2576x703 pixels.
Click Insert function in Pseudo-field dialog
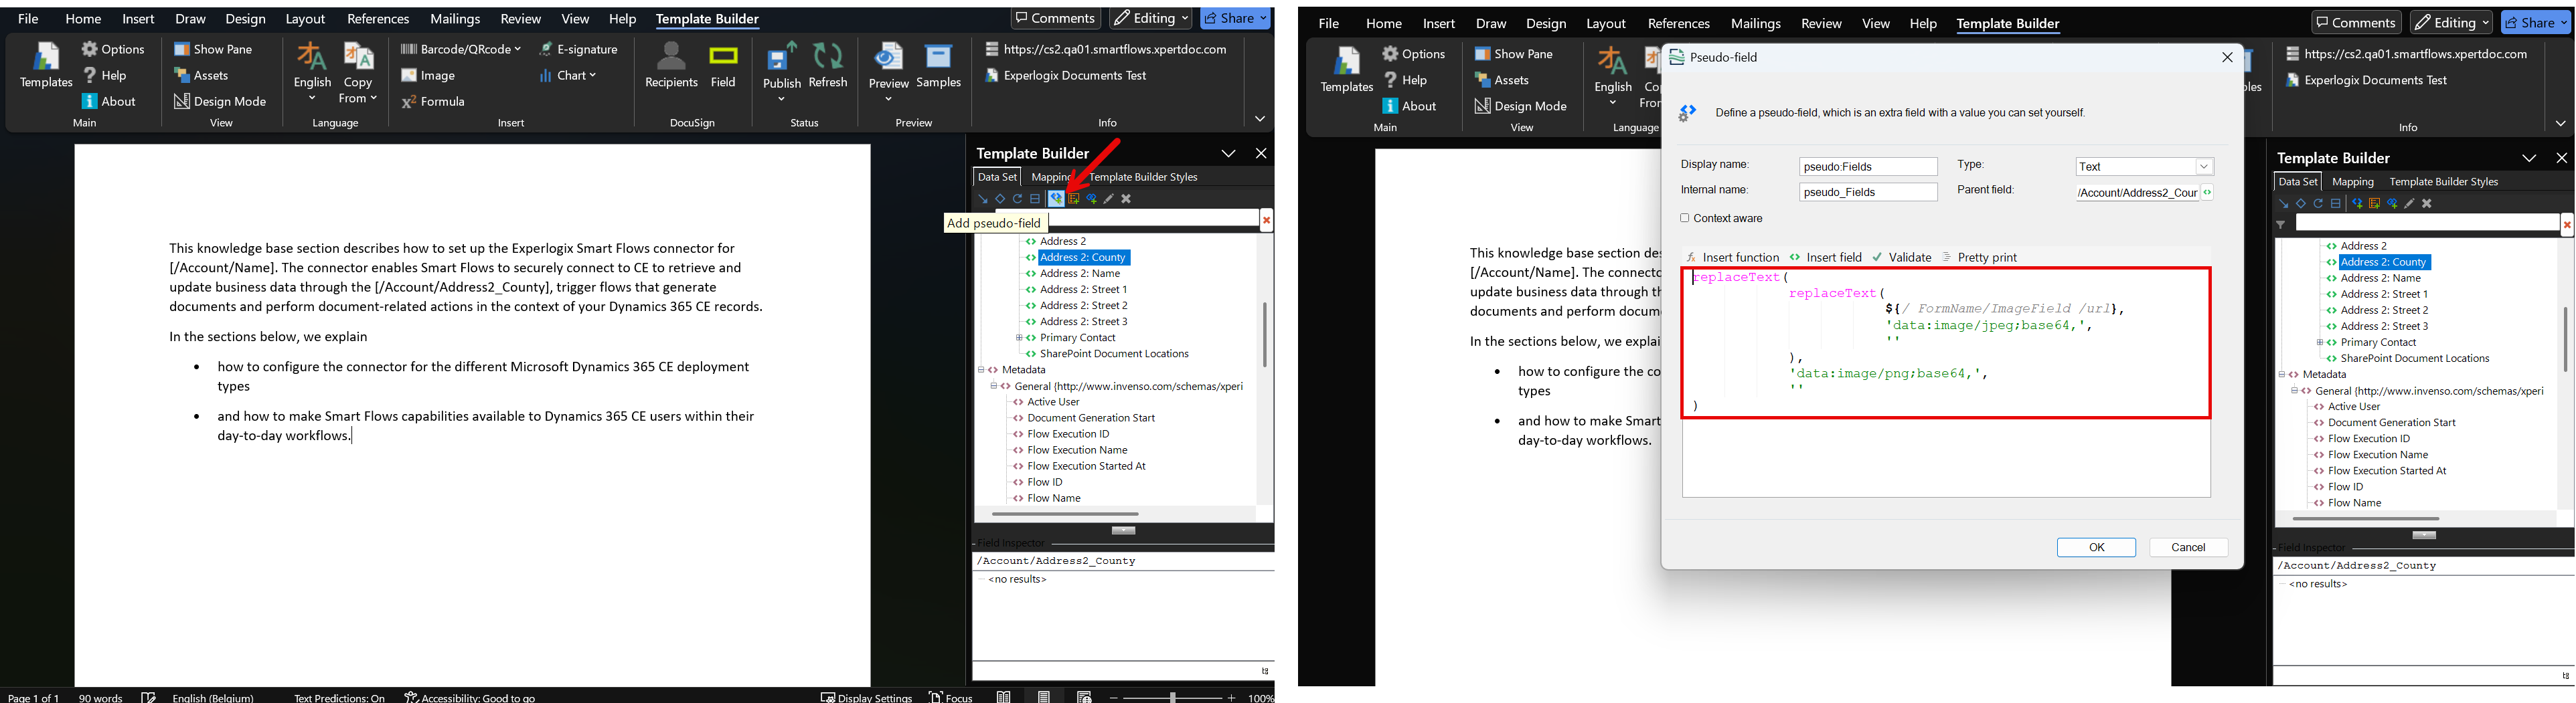click(x=1732, y=257)
